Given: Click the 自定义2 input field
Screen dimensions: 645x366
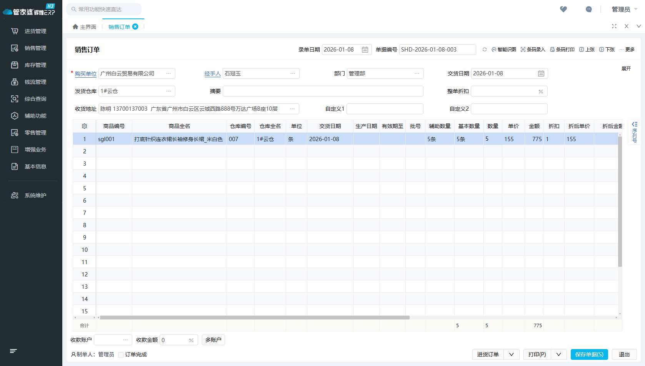Looking at the screenshot, I should 509,109.
